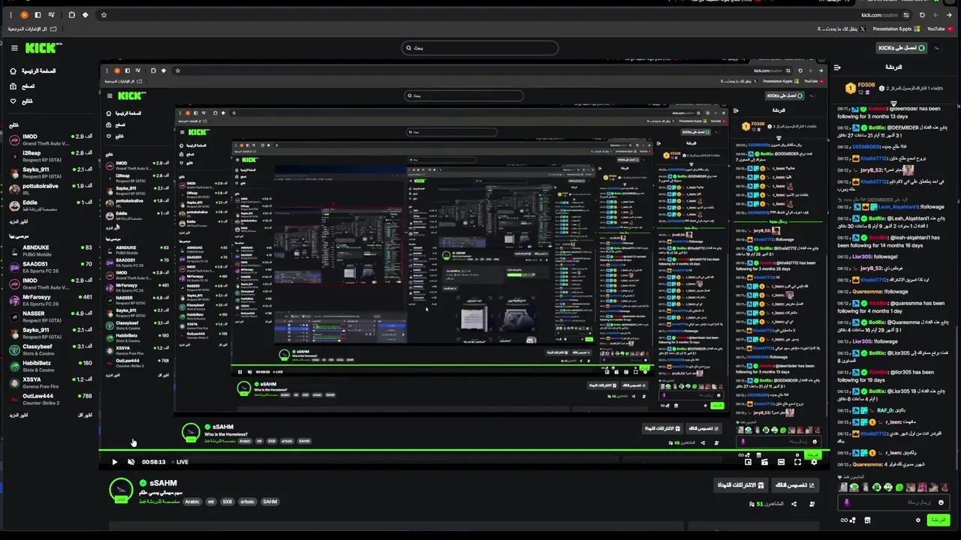Focus the chat message input
The width and height of the screenshot is (961, 540).
tap(893, 502)
